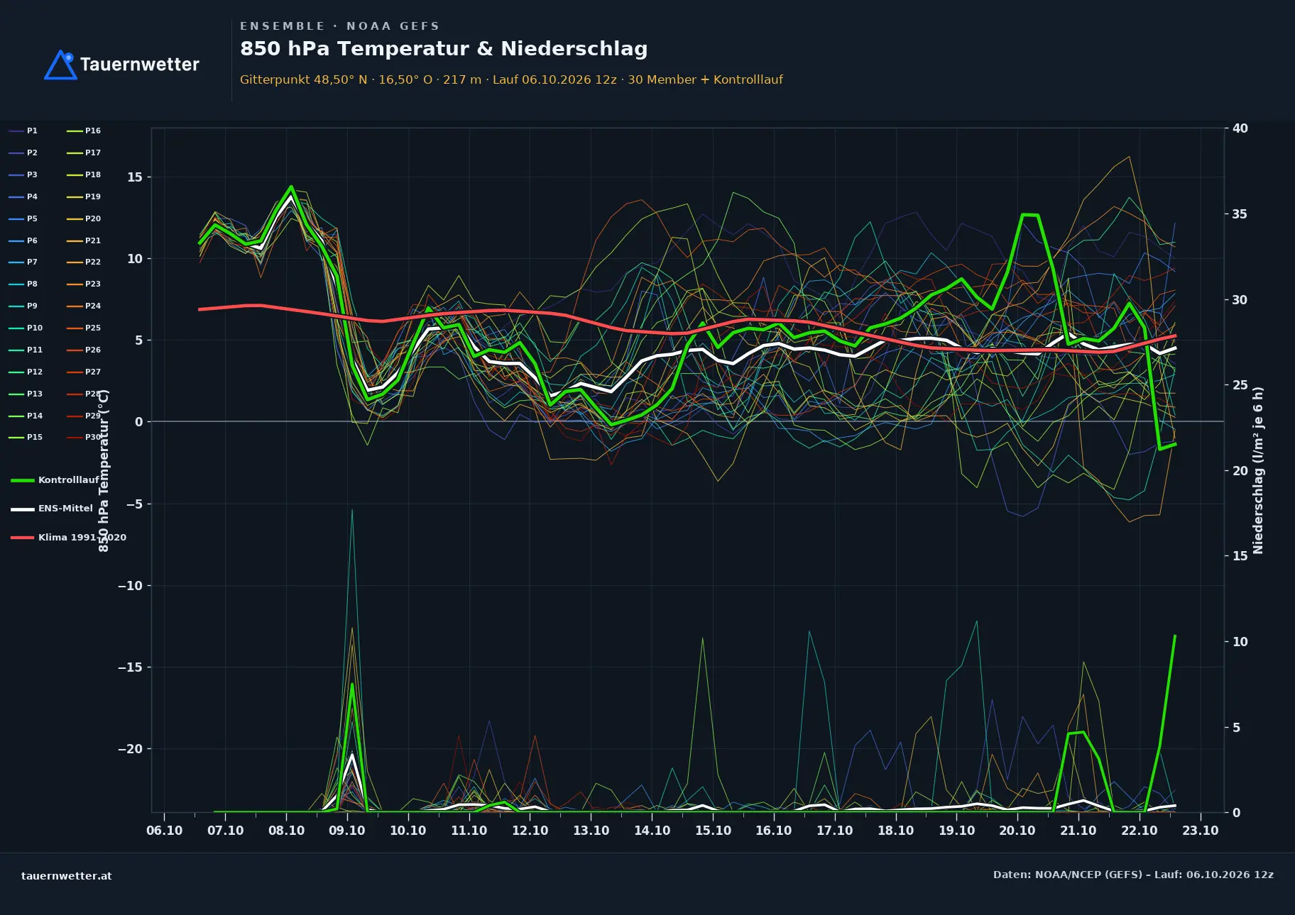Select the P8 legend entry
Viewport: 1295px width, 915px height.
(23, 284)
